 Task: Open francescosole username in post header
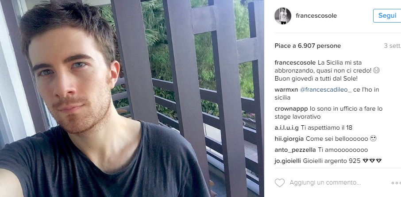pyautogui.click(x=316, y=16)
